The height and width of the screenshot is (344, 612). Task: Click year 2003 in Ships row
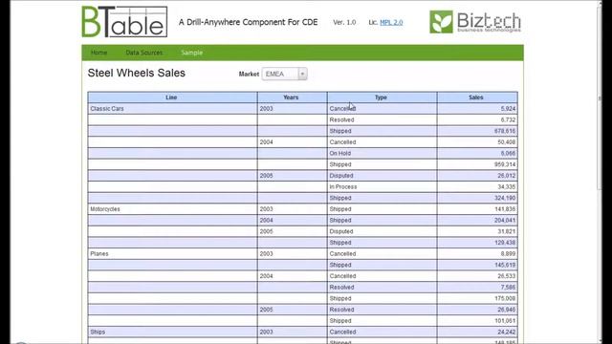[292, 333]
